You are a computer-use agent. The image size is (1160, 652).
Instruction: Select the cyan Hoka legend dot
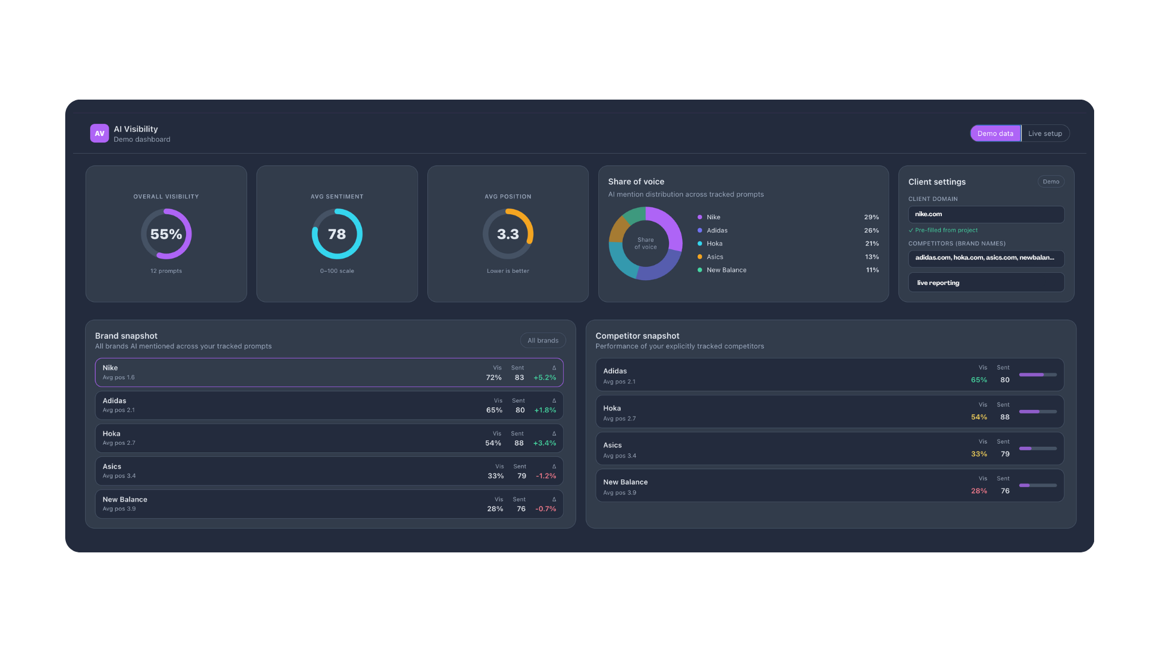click(x=700, y=244)
